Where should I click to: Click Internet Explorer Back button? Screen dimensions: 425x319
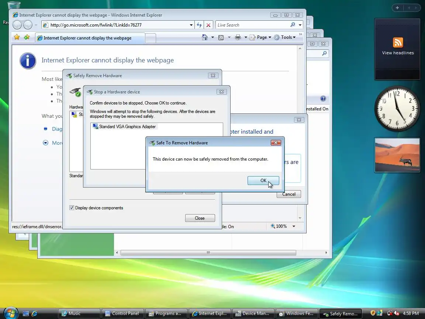[x=17, y=25]
